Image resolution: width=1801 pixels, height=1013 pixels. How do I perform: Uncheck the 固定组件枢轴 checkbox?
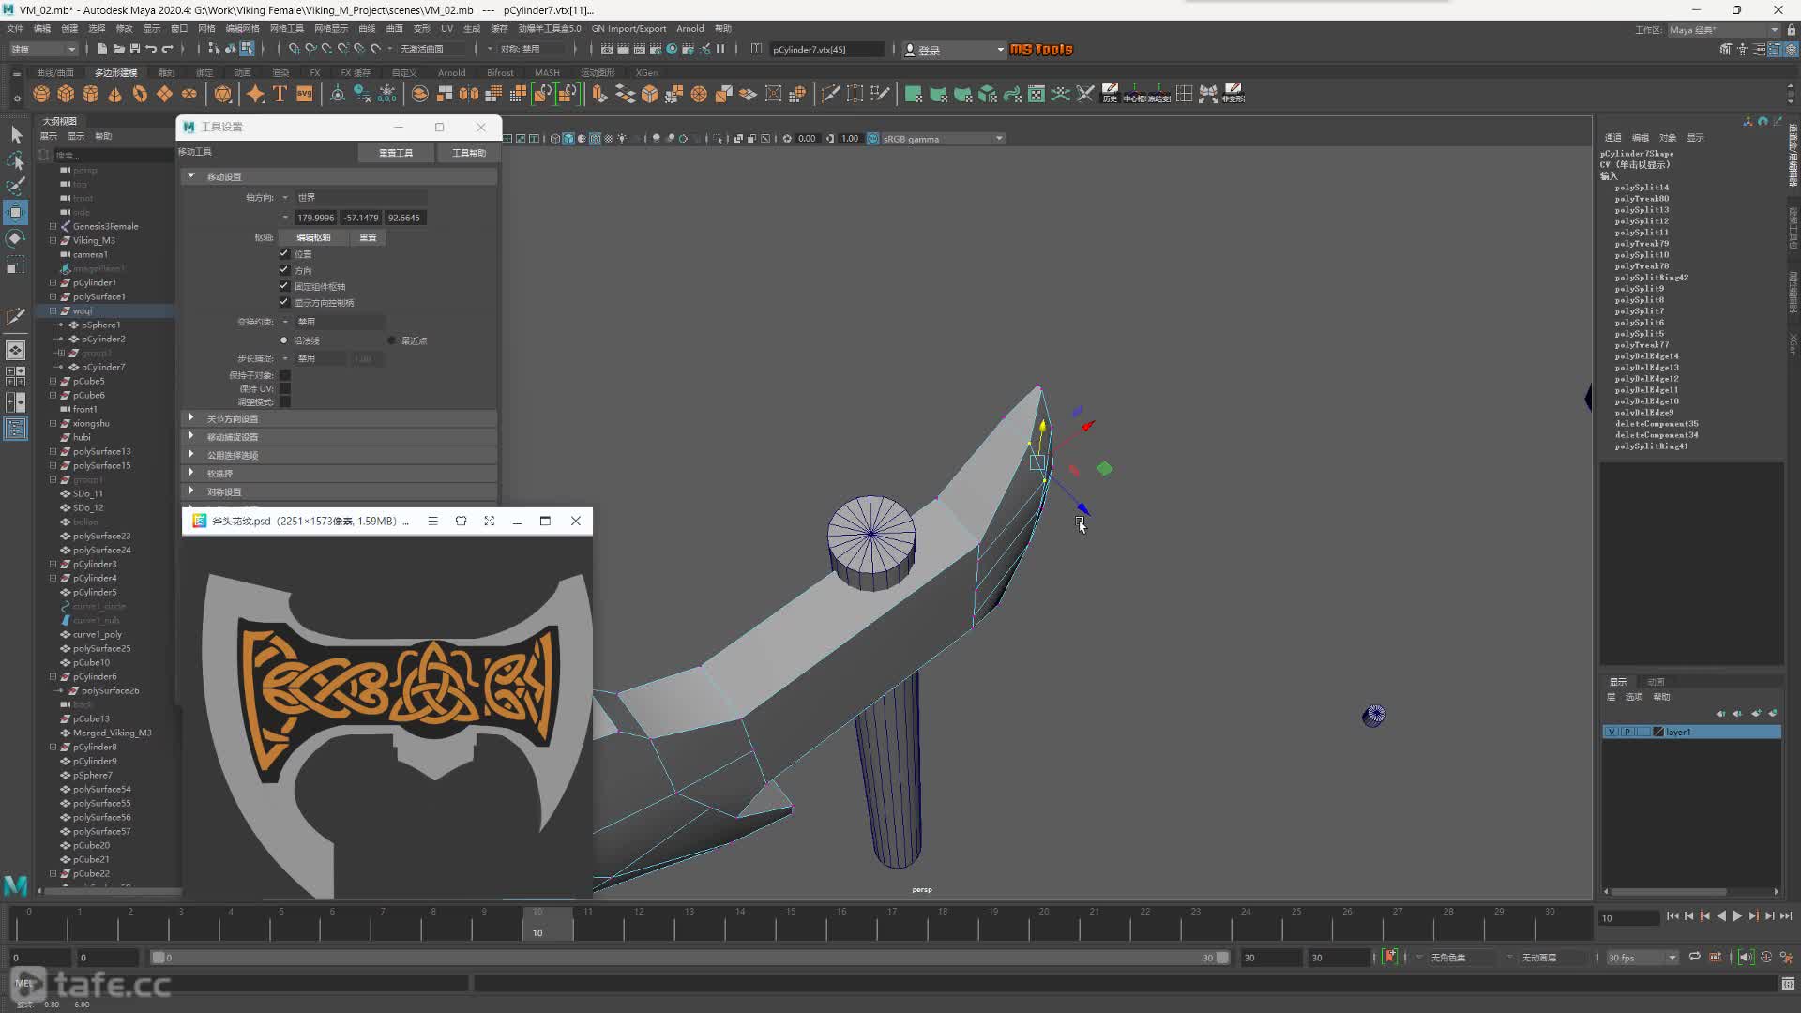[284, 286]
